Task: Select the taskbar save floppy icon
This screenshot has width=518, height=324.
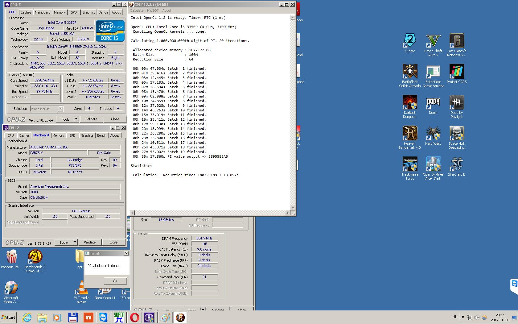Action: [x=73, y=318]
